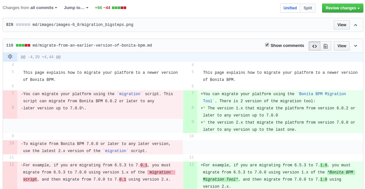Open the Review changes dropdown button
Viewport: 365px width, 189px height.
(343, 8)
